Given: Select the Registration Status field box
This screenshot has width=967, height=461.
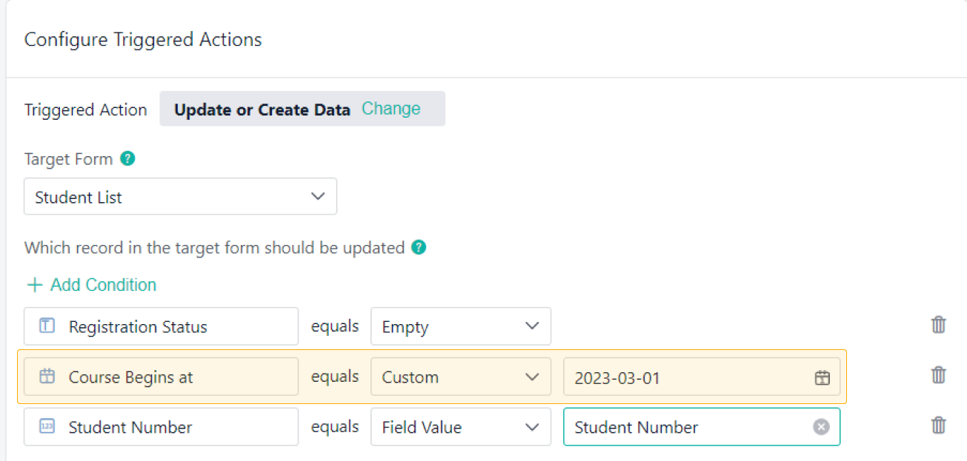Looking at the screenshot, I should (161, 326).
